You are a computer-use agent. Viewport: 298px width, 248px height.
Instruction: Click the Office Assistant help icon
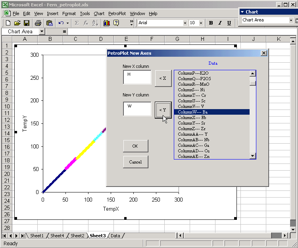click(x=116, y=23)
